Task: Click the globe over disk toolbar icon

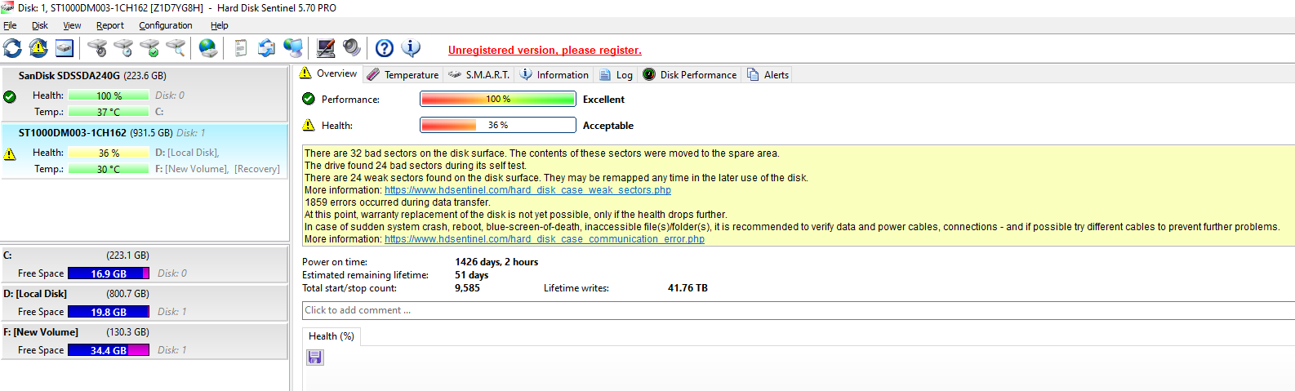Action: tap(208, 48)
